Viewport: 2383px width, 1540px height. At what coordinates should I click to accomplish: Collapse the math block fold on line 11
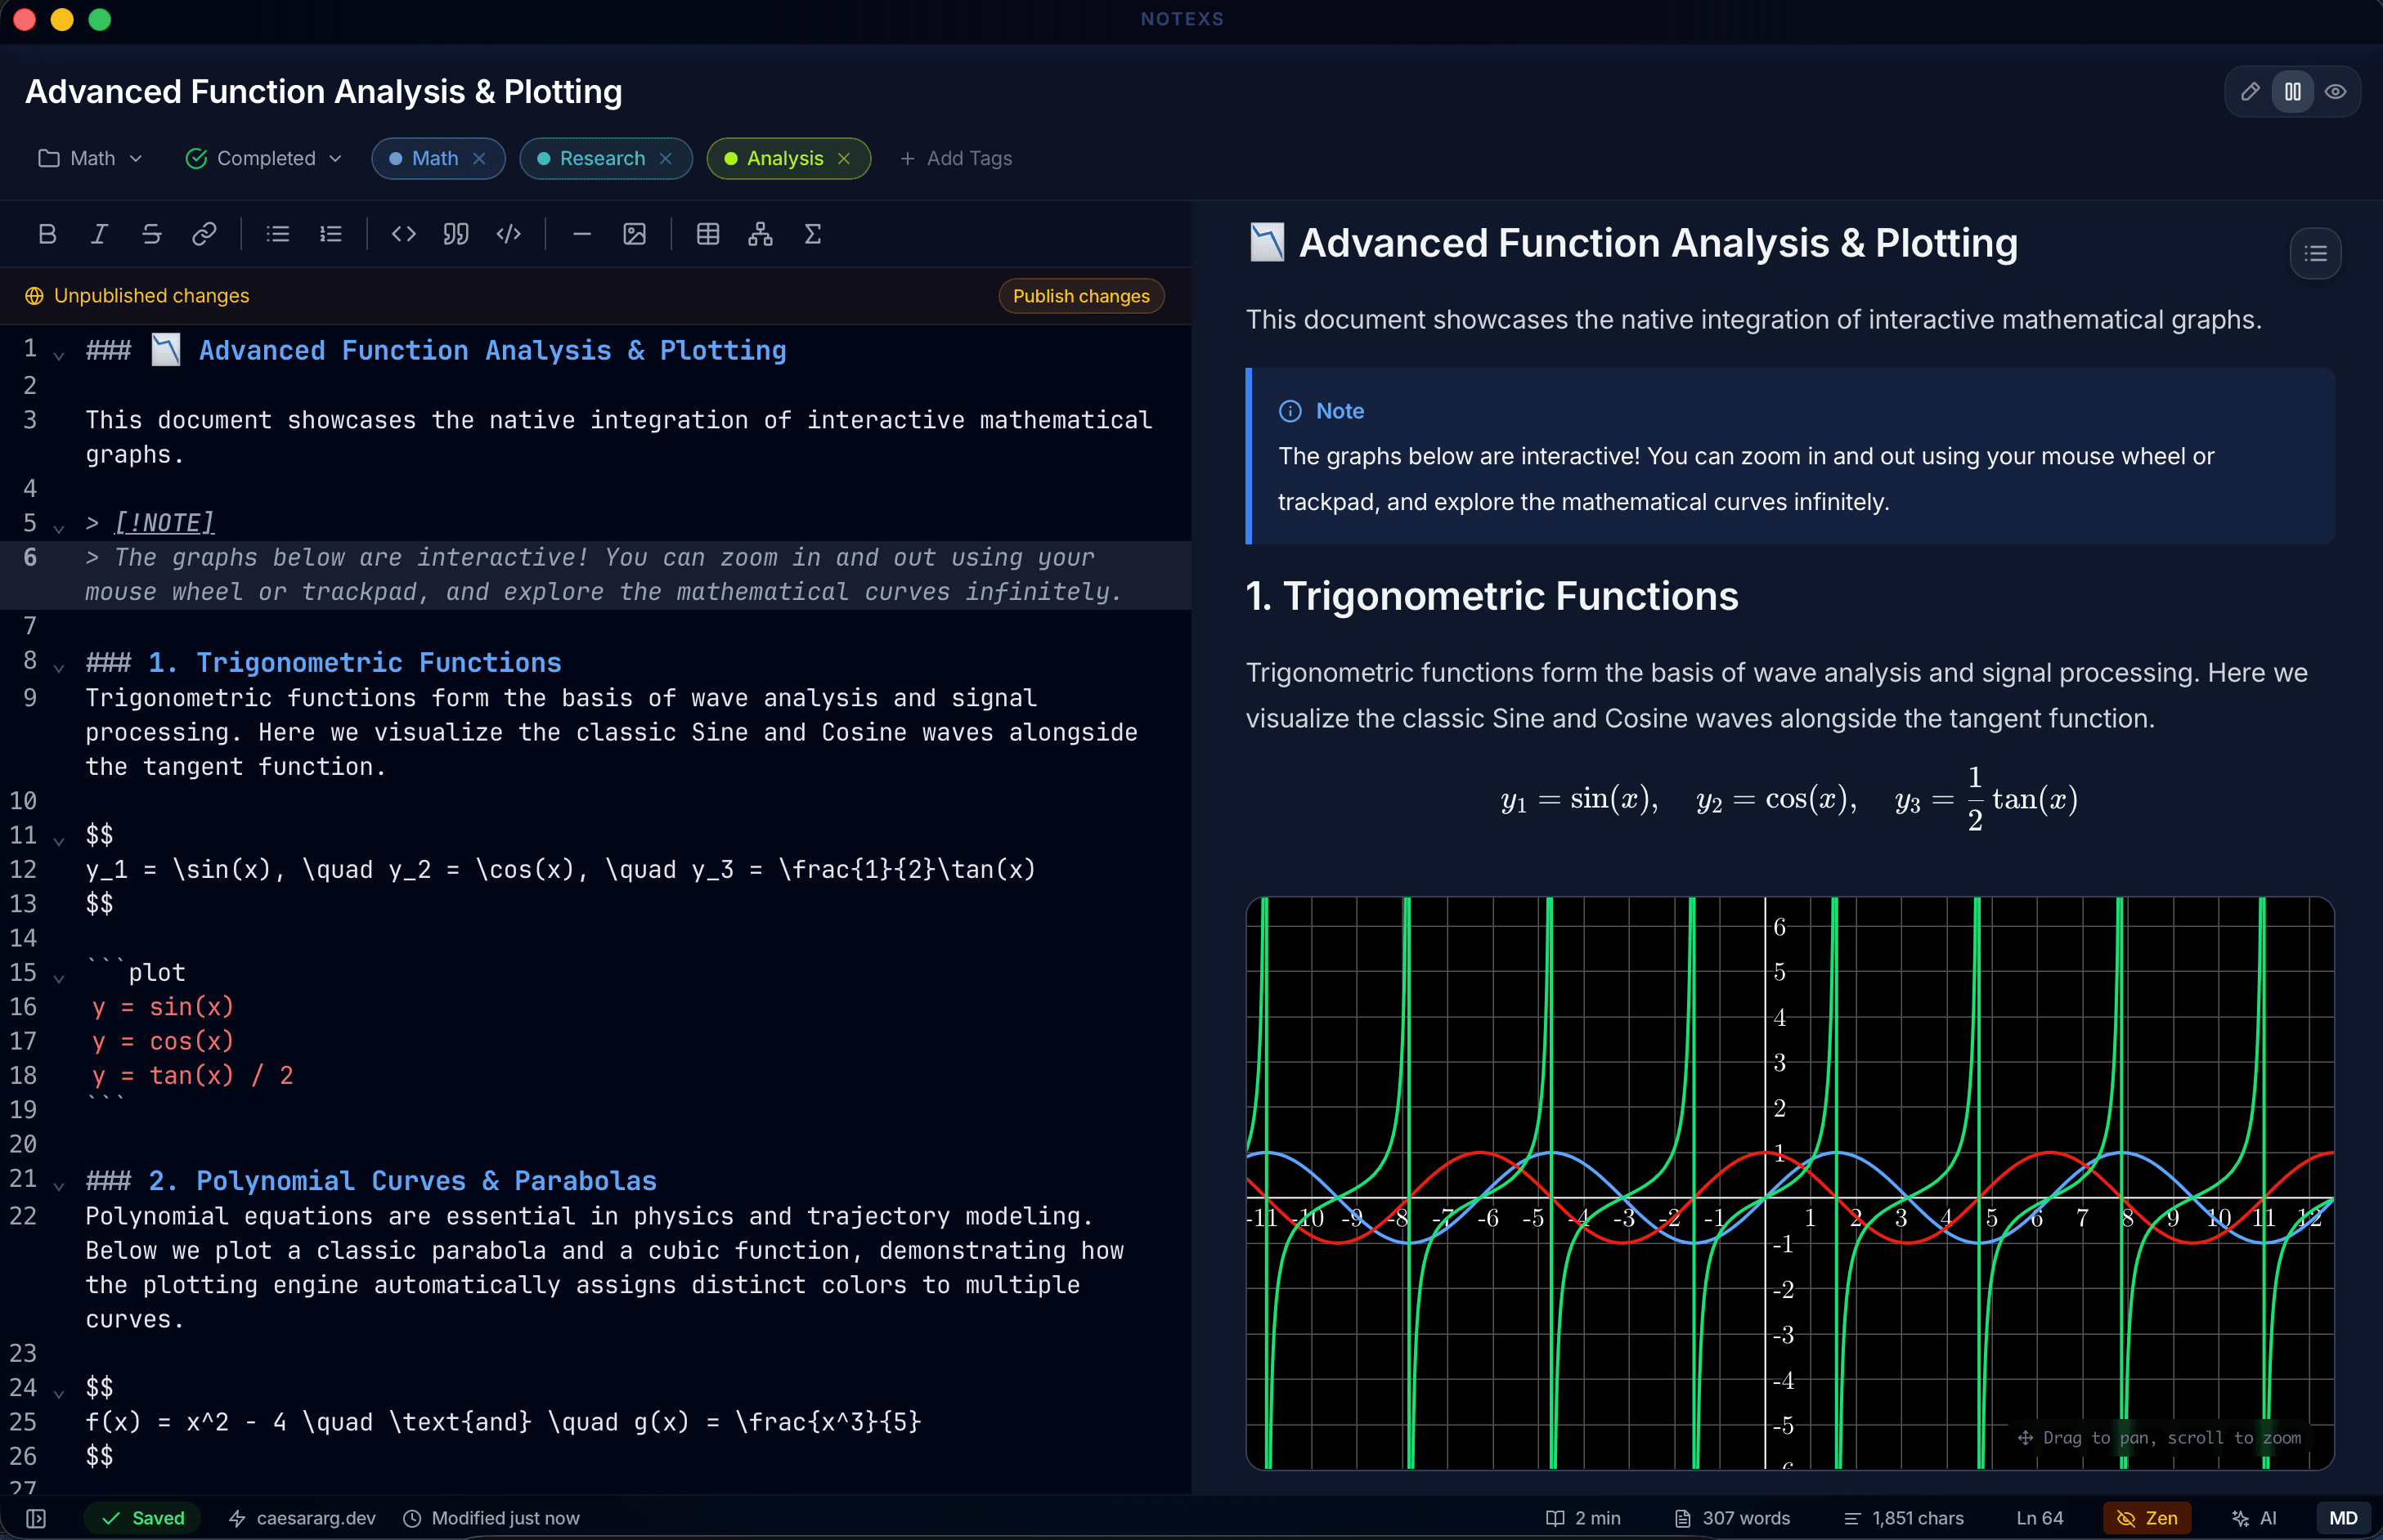click(x=59, y=840)
